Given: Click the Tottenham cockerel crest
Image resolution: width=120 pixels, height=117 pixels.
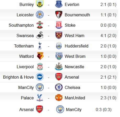Looking at the screenshot, I should [40, 46].
